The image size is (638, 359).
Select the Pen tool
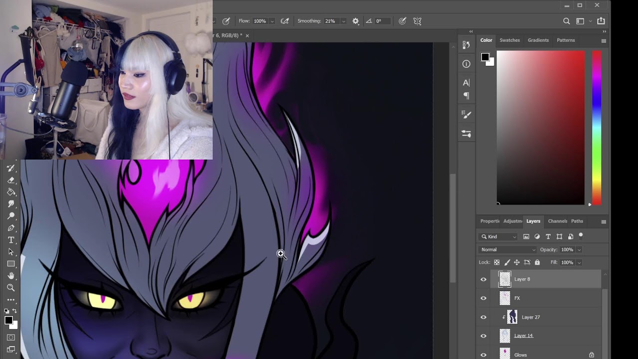[x=11, y=228]
